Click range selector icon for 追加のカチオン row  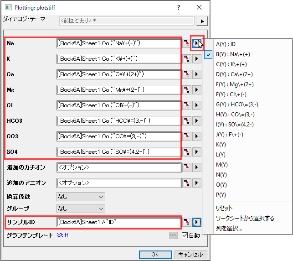click(186, 167)
